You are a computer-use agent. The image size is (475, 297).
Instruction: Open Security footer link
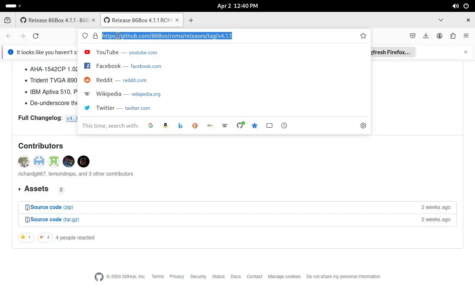198,277
